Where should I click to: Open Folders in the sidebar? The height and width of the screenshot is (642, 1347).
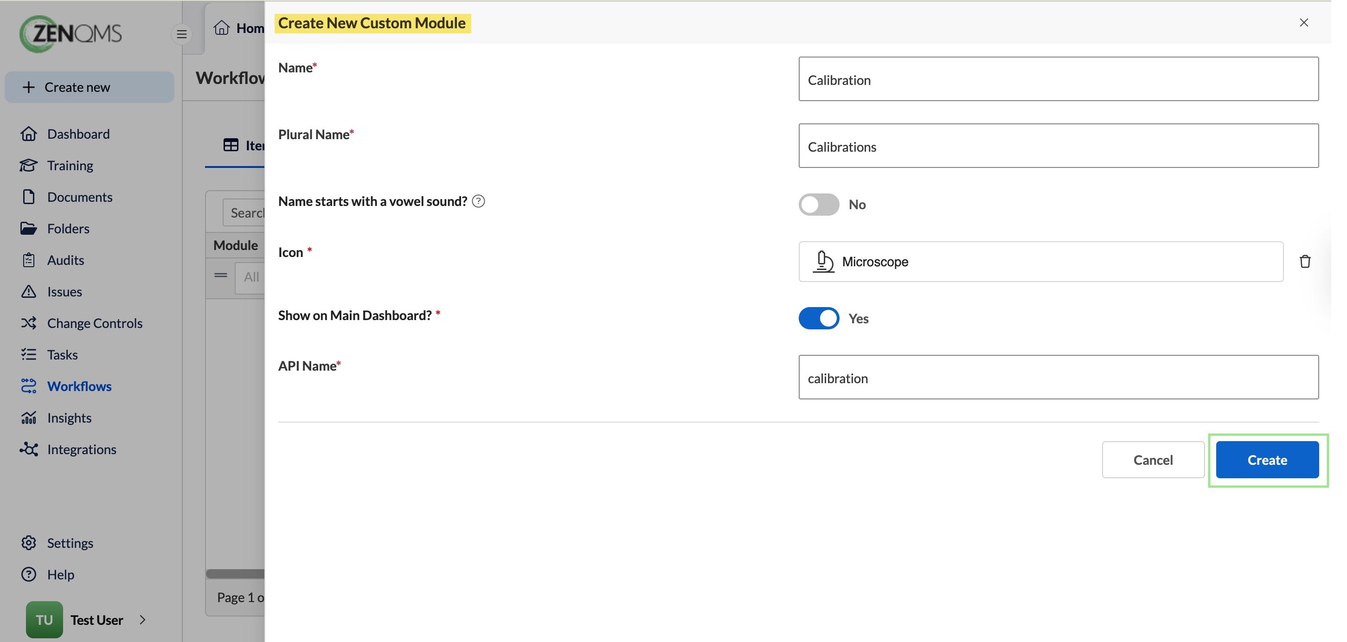(68, 229)
